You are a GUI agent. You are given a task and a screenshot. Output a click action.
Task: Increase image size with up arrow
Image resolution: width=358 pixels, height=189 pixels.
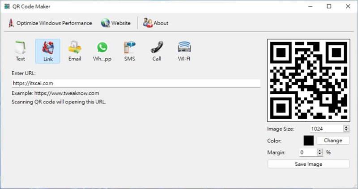coord(346,127)
